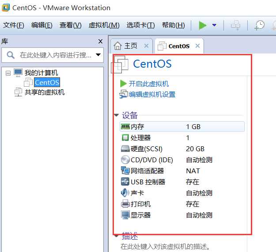Click the USB controller icon

point(125,182)
